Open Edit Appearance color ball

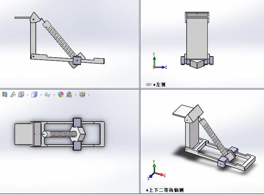[61, 94]
